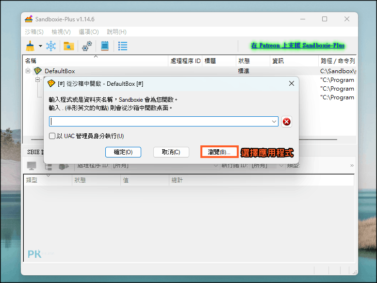The width and height of the screenshot is (377, 283).
Task: Click the 總計 column header
Action: tap(262, 180)
